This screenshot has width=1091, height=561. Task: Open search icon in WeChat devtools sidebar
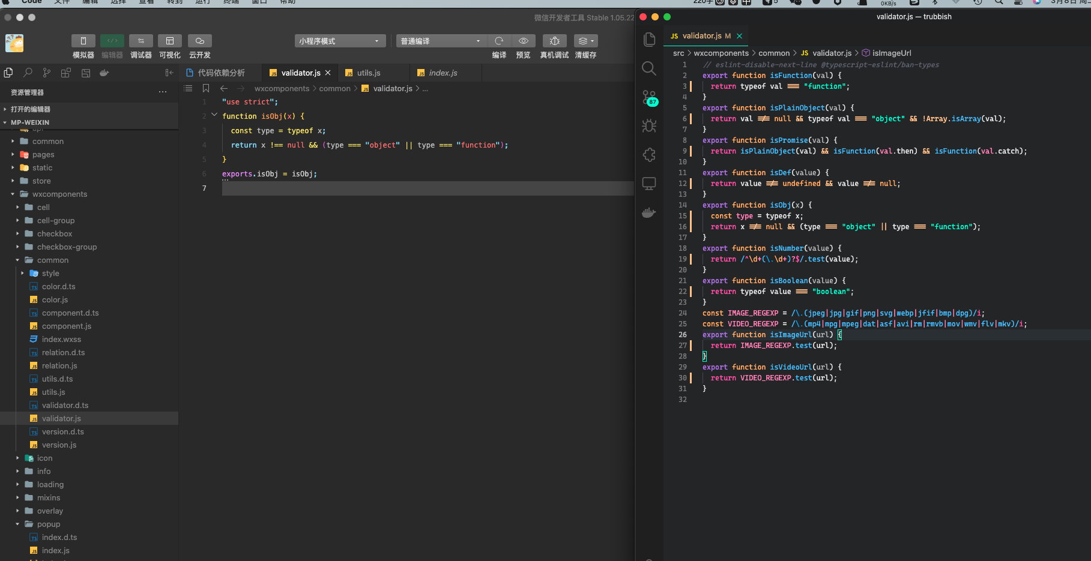click(x=28, y=73)
